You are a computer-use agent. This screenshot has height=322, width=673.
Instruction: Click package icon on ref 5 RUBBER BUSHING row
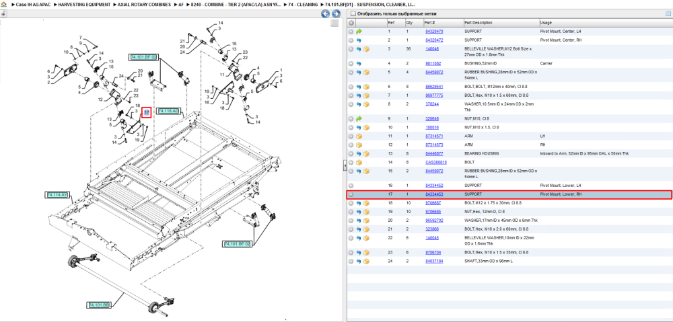(367, 72)
